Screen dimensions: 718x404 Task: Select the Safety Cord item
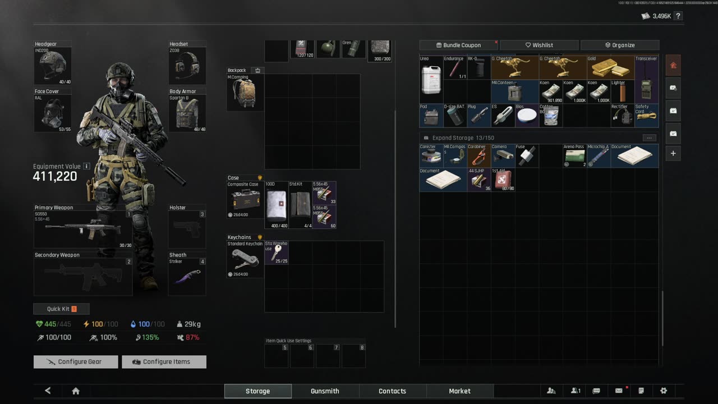tap(647, 115)
